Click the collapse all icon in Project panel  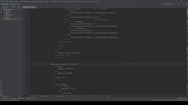pos(15,7)
